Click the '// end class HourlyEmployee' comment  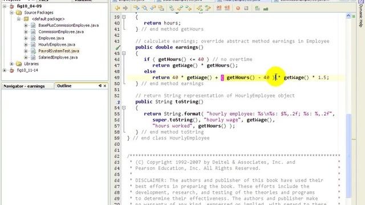[x=171, y=138]
